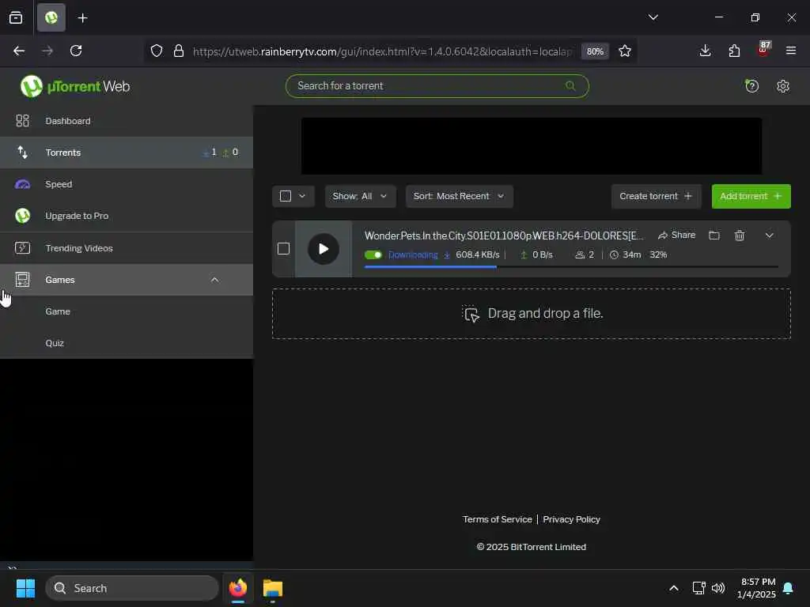Click the Drag and drop a file area
Image resolution: width=810 pixels, height=607 pixels.
531,314
